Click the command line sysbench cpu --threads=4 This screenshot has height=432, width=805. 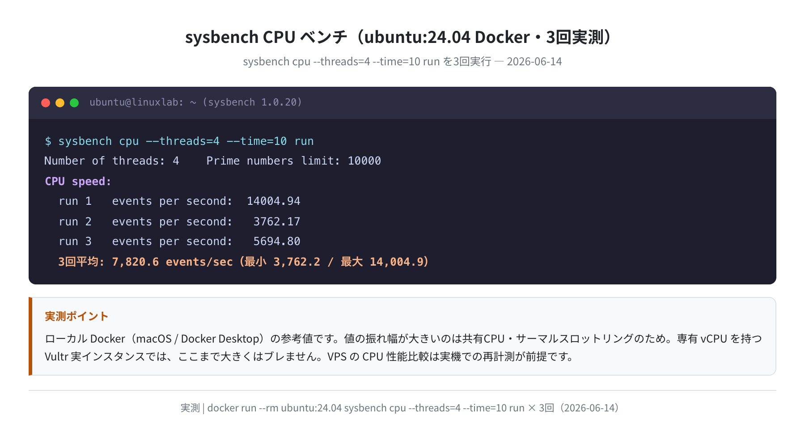179,141
